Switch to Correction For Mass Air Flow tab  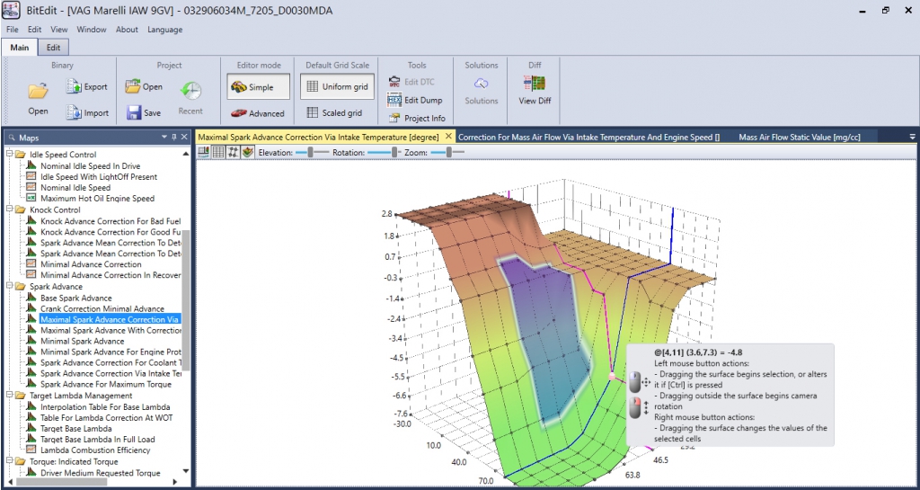coord(588,138)
